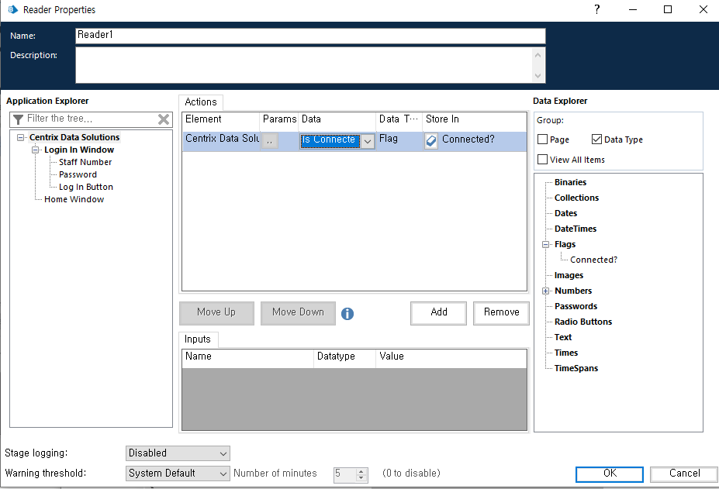Image resolution: width=719 pixels, height=489 pixels.
Task: Click into the Description text area
Action: (x=304, y=65)
